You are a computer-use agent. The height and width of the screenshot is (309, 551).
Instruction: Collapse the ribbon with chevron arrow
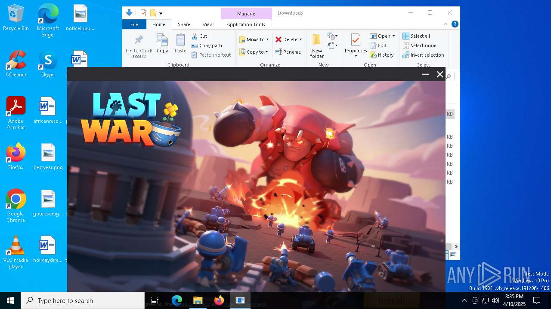point(446,24)
